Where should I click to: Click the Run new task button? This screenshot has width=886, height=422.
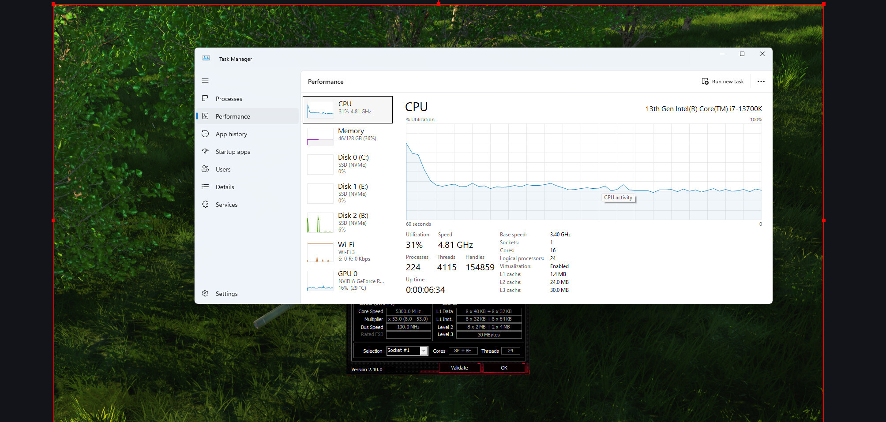(723, 82)
